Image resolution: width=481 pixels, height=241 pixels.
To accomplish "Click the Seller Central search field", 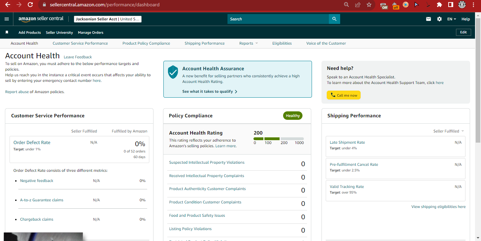I will click(x=278, y=19).
